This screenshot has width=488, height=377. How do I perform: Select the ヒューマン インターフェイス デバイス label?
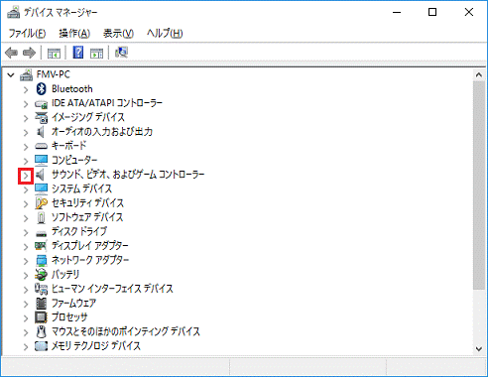112,289
